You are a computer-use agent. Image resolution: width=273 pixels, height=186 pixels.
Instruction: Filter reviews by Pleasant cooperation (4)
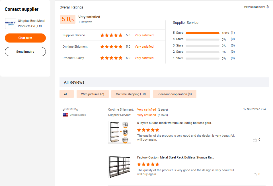click(175, 94)
